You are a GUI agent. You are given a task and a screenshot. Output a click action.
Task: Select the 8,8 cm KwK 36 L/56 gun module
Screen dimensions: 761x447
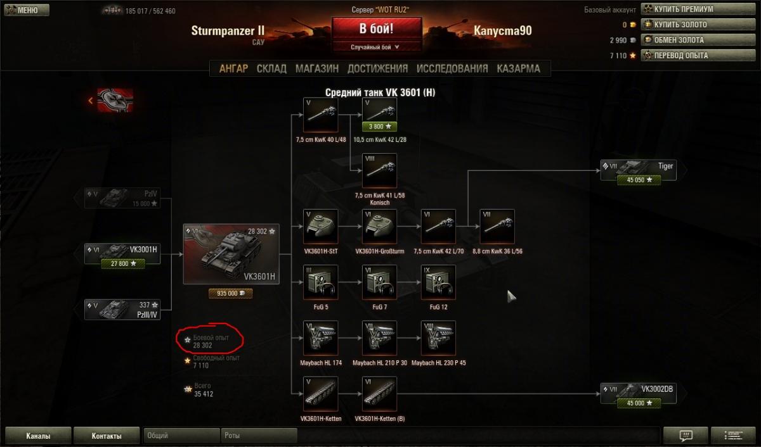tap(497, 226)
